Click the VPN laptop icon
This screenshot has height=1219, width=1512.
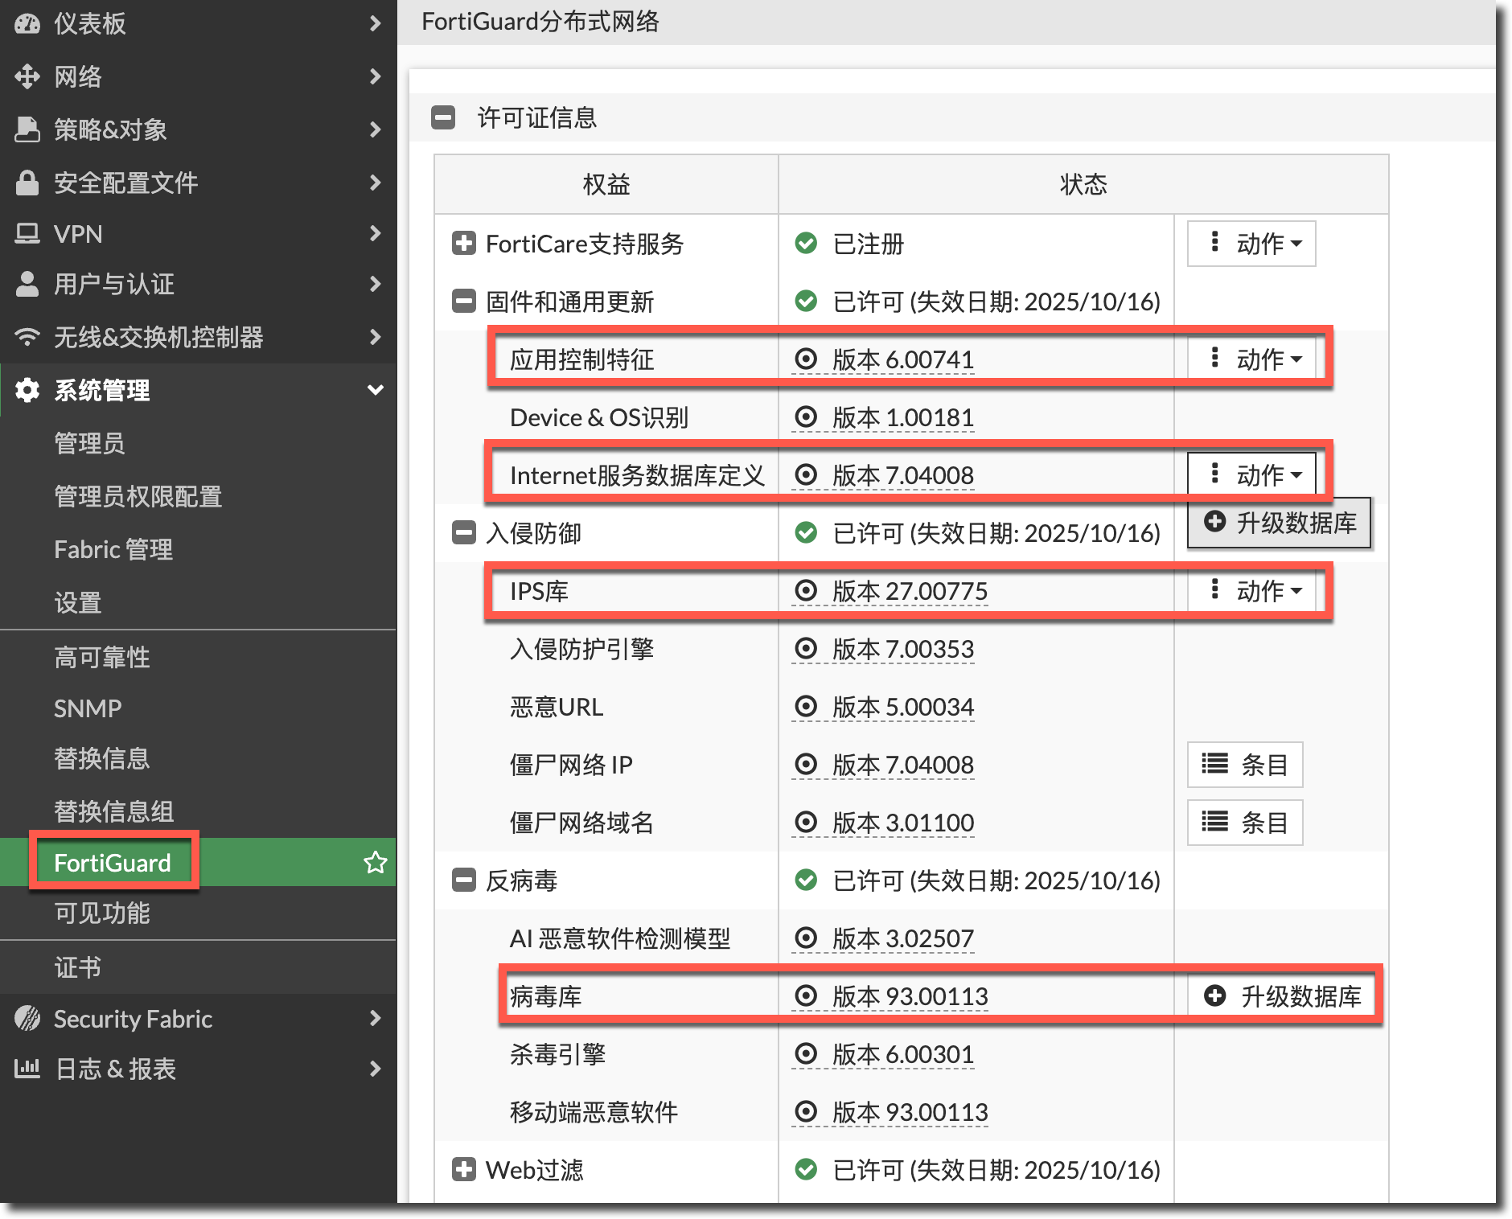pos(27,234)
